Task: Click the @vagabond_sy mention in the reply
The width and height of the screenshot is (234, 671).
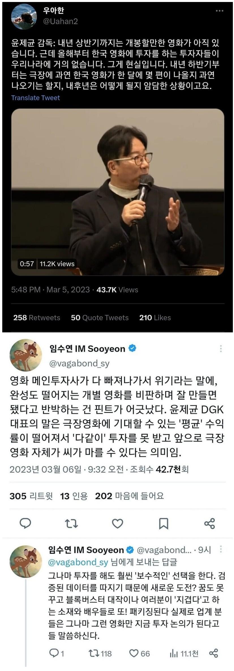Action: [78, 562]
